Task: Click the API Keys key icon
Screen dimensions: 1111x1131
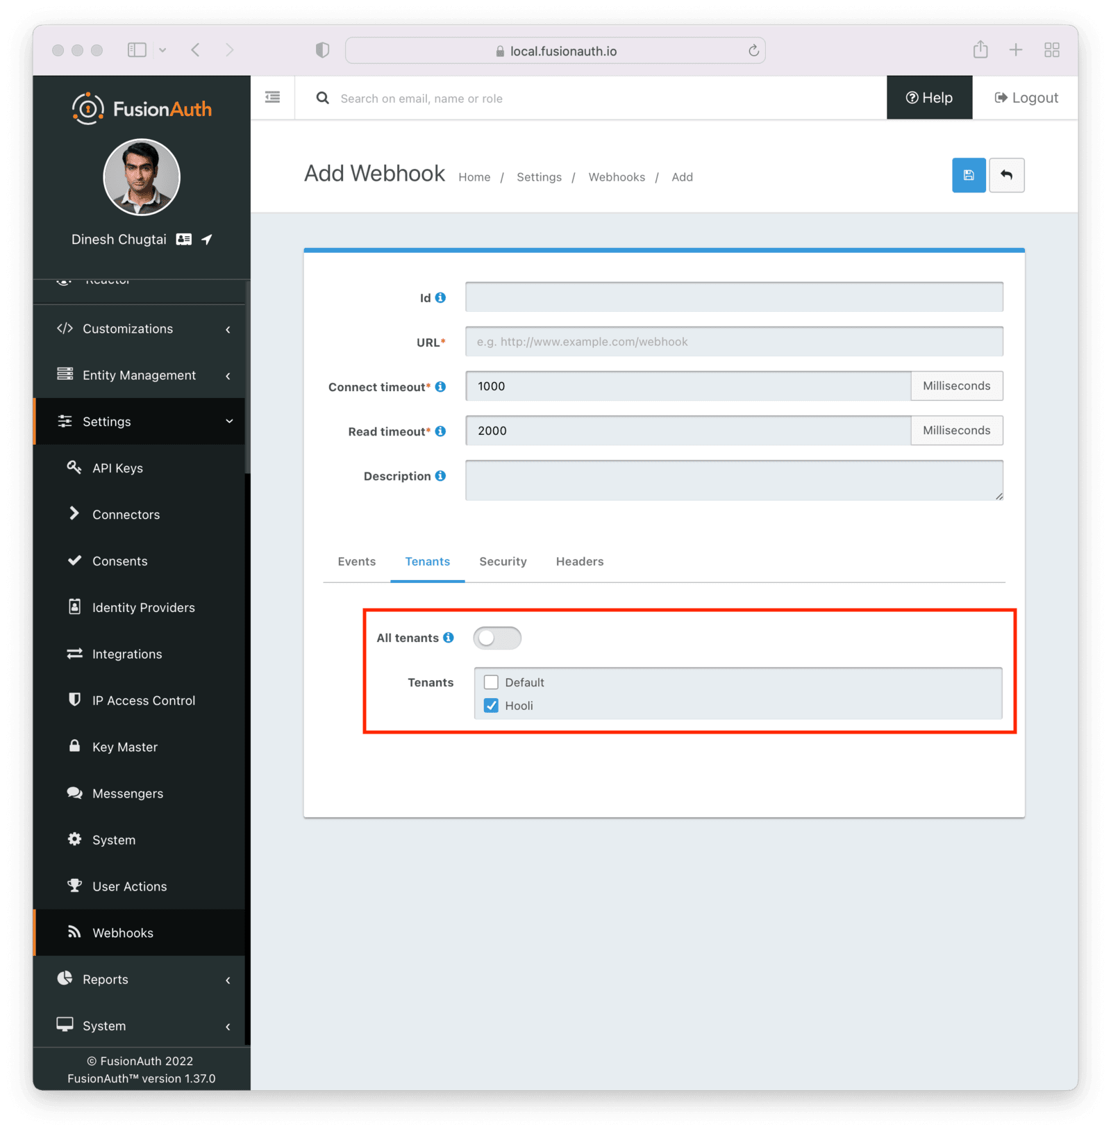Action: click(x=74, y=467)
